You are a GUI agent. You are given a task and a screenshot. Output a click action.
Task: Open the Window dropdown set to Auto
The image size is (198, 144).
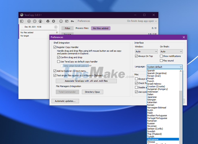(x=146, y=52)
